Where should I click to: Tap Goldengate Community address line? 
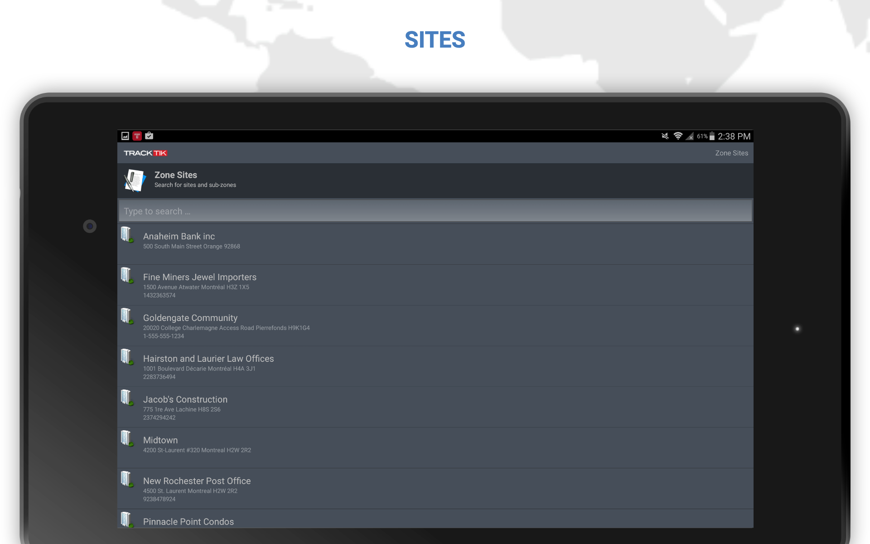point(226,328)
